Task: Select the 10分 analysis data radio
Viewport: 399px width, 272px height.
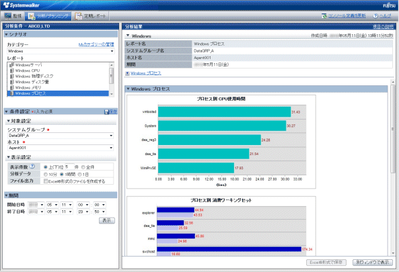Action: point(46,175)
